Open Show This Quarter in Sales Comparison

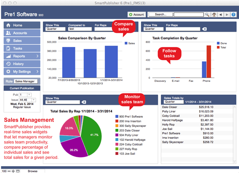click(55, 29)
